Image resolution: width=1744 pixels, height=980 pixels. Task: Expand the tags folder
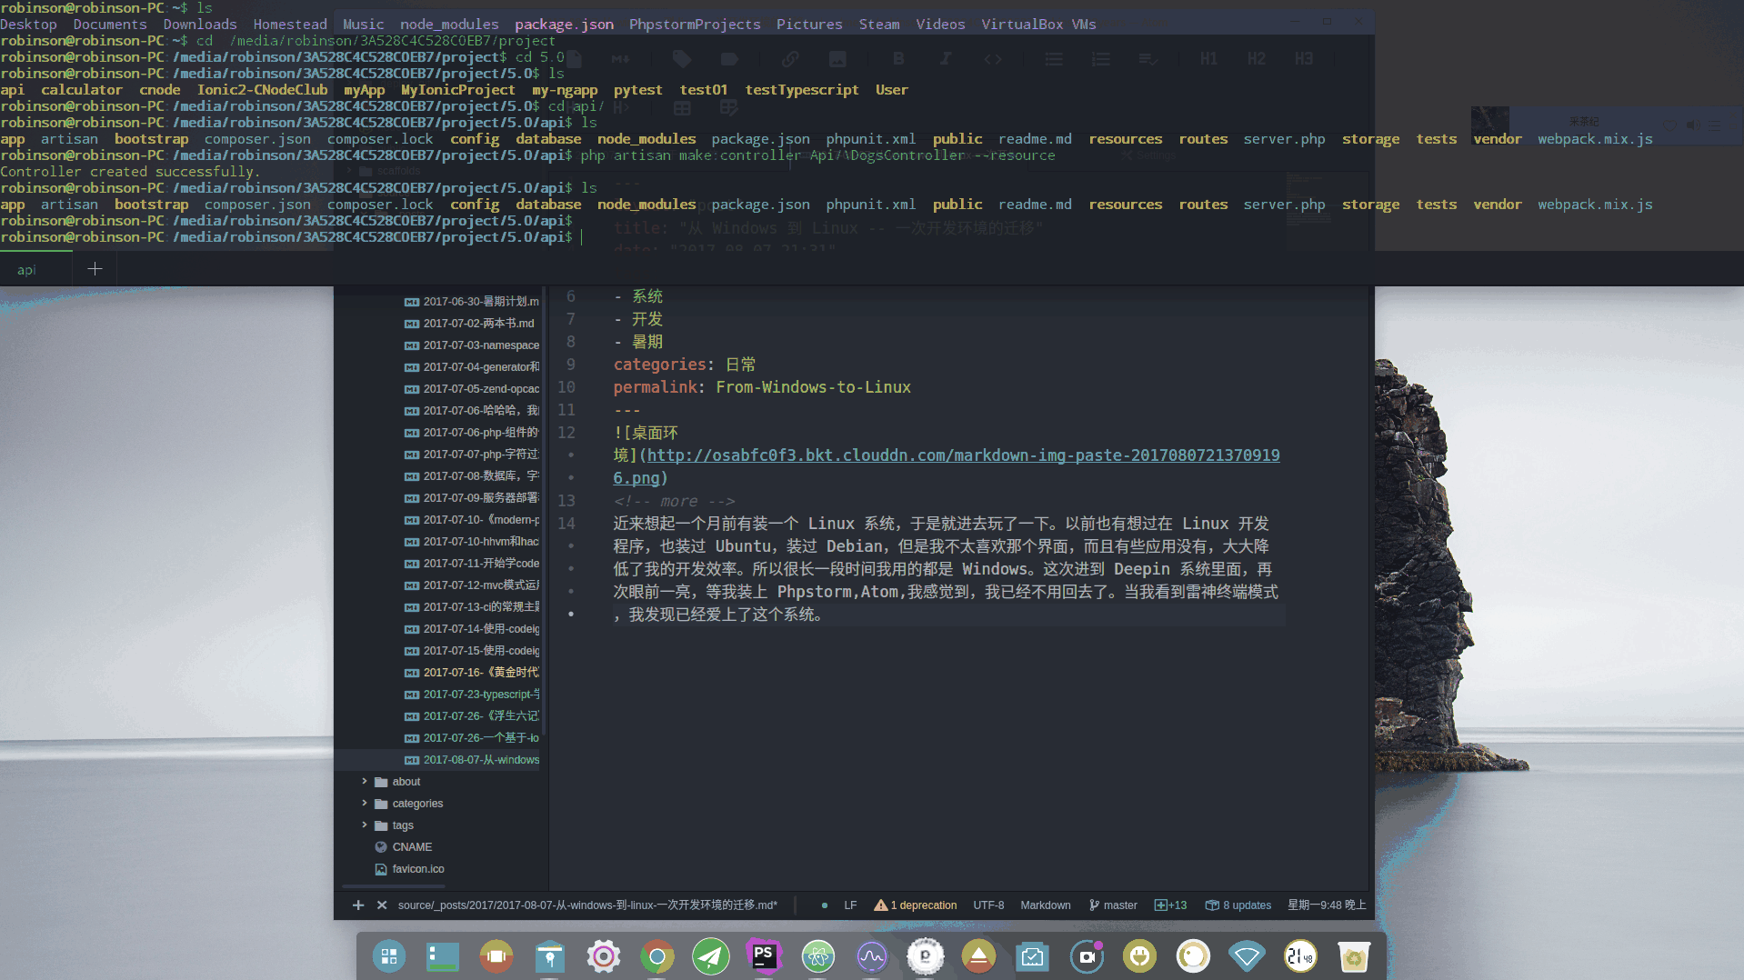(x=365, y=825)
